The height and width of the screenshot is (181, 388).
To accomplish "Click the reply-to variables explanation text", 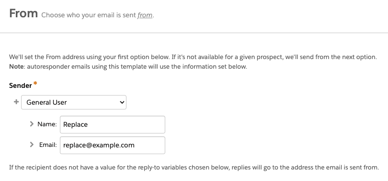I will pos(194,168).
